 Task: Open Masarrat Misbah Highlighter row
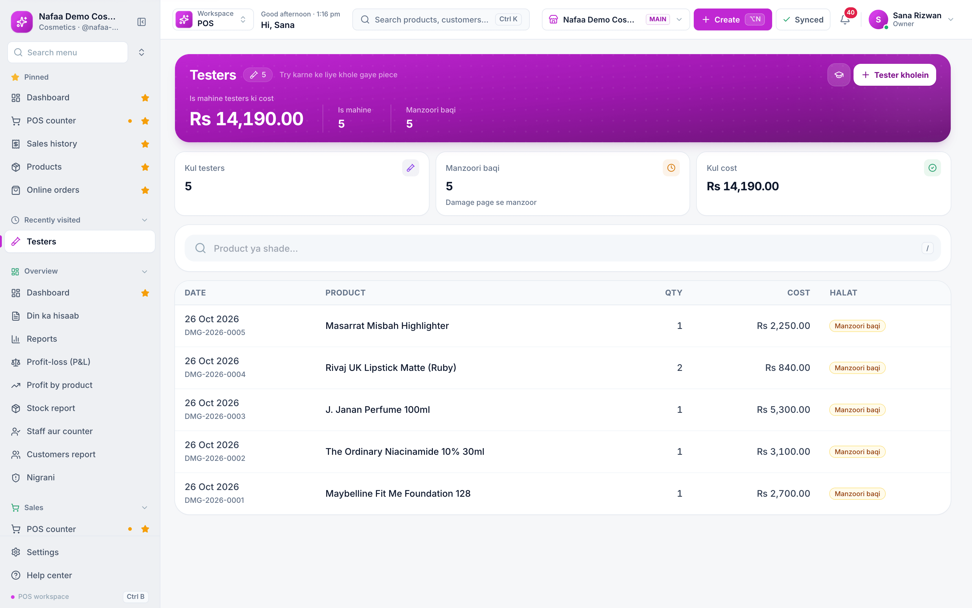[562, 326]
